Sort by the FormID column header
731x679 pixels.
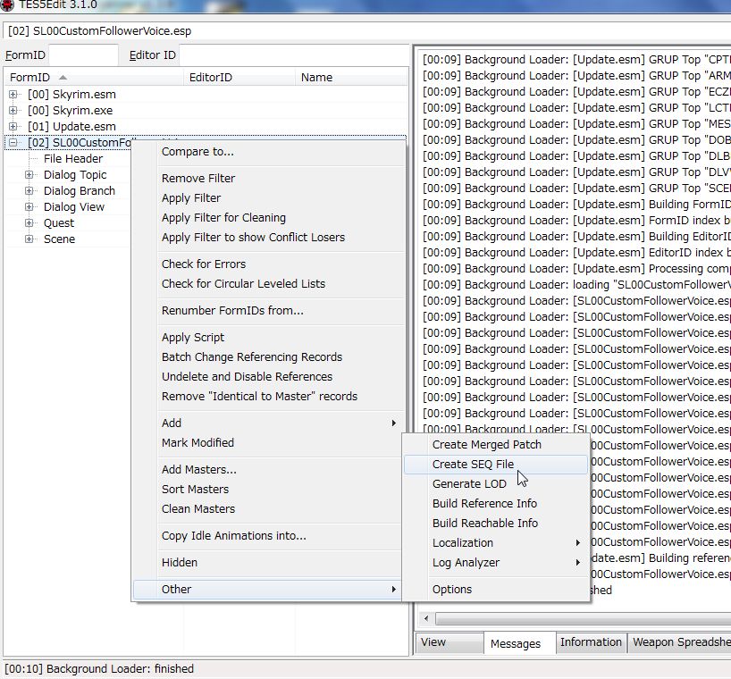pos(94,78)
